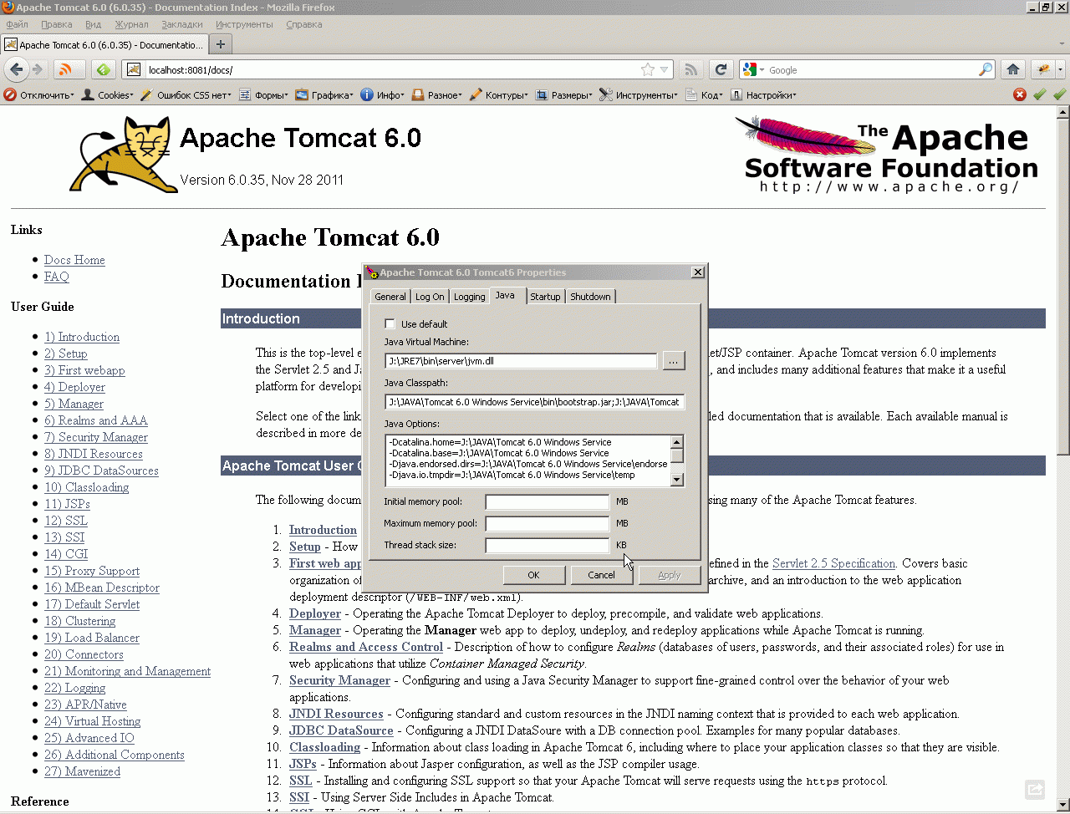This screenshot has height=814, width=1070.
Task: Open the Servlet 2.5 Specification link
Action: click(x=833, y=563)
